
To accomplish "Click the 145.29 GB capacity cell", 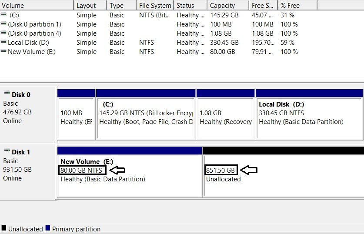I will 224,15.
